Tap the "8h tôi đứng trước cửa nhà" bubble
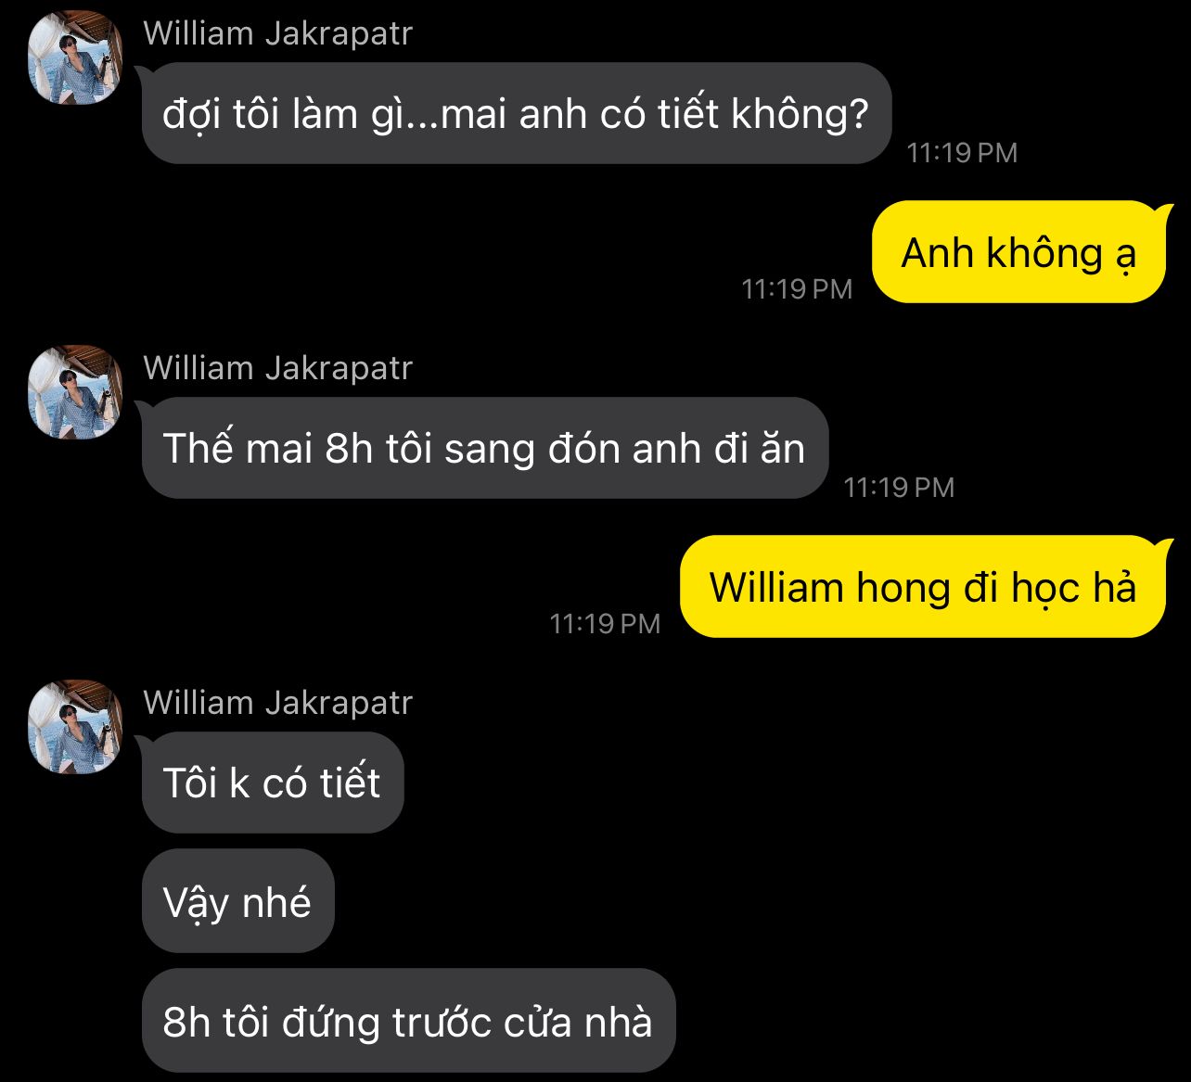1191x1082 pixels. [x=408, y=1021]
